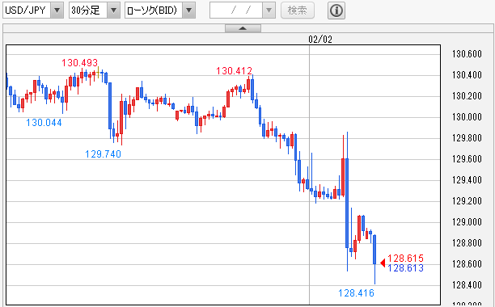Click the 128.400 price axis label
The image size is (495, 307).
point(467,285)
